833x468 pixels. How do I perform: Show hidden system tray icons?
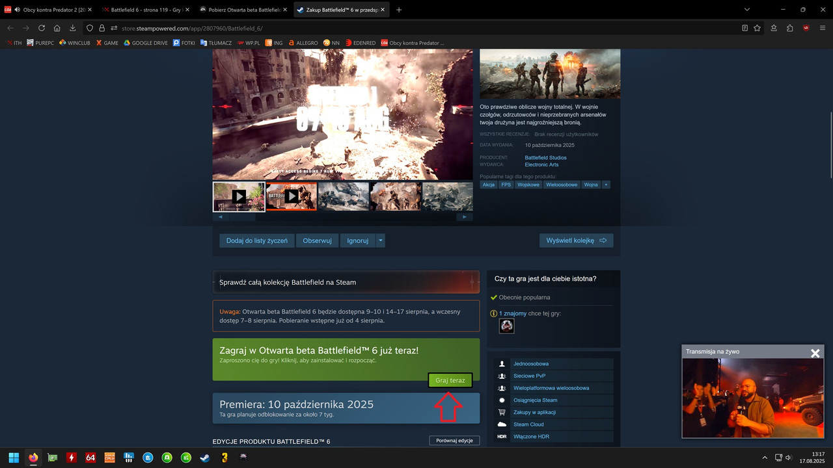(765, 458)
